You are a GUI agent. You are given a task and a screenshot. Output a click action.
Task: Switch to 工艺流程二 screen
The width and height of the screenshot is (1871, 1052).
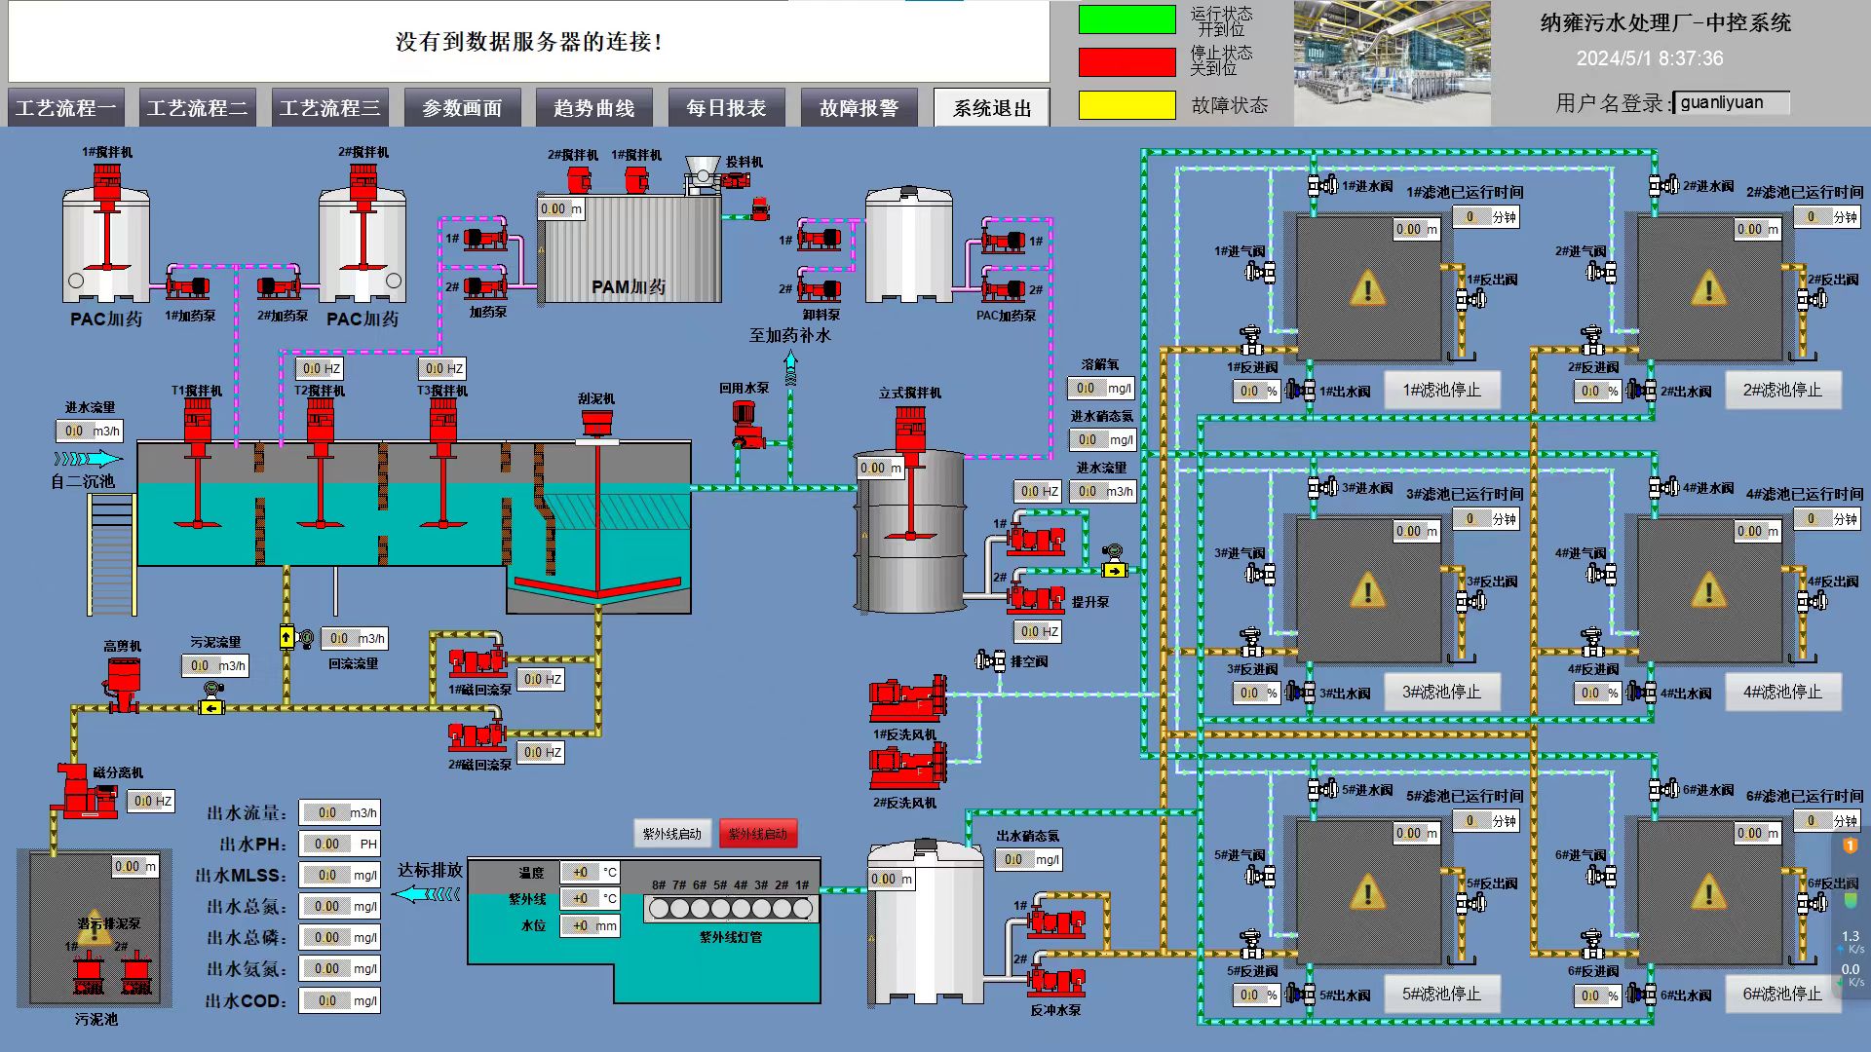point(198,107)
